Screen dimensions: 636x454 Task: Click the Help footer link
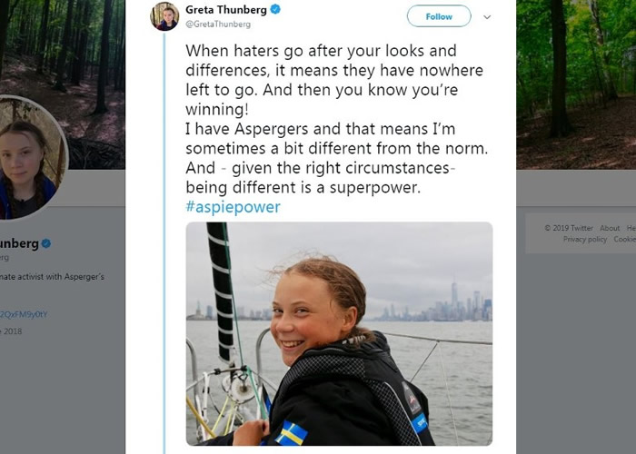click(x=632, y=229)
